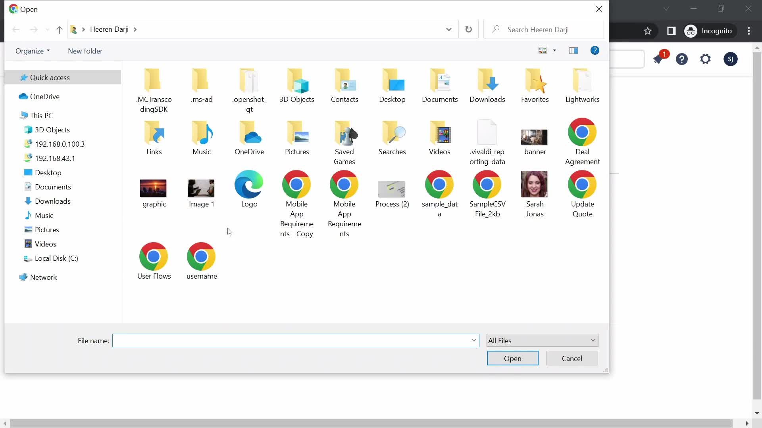Select Quick access in navigation pane

click(63, 78)
